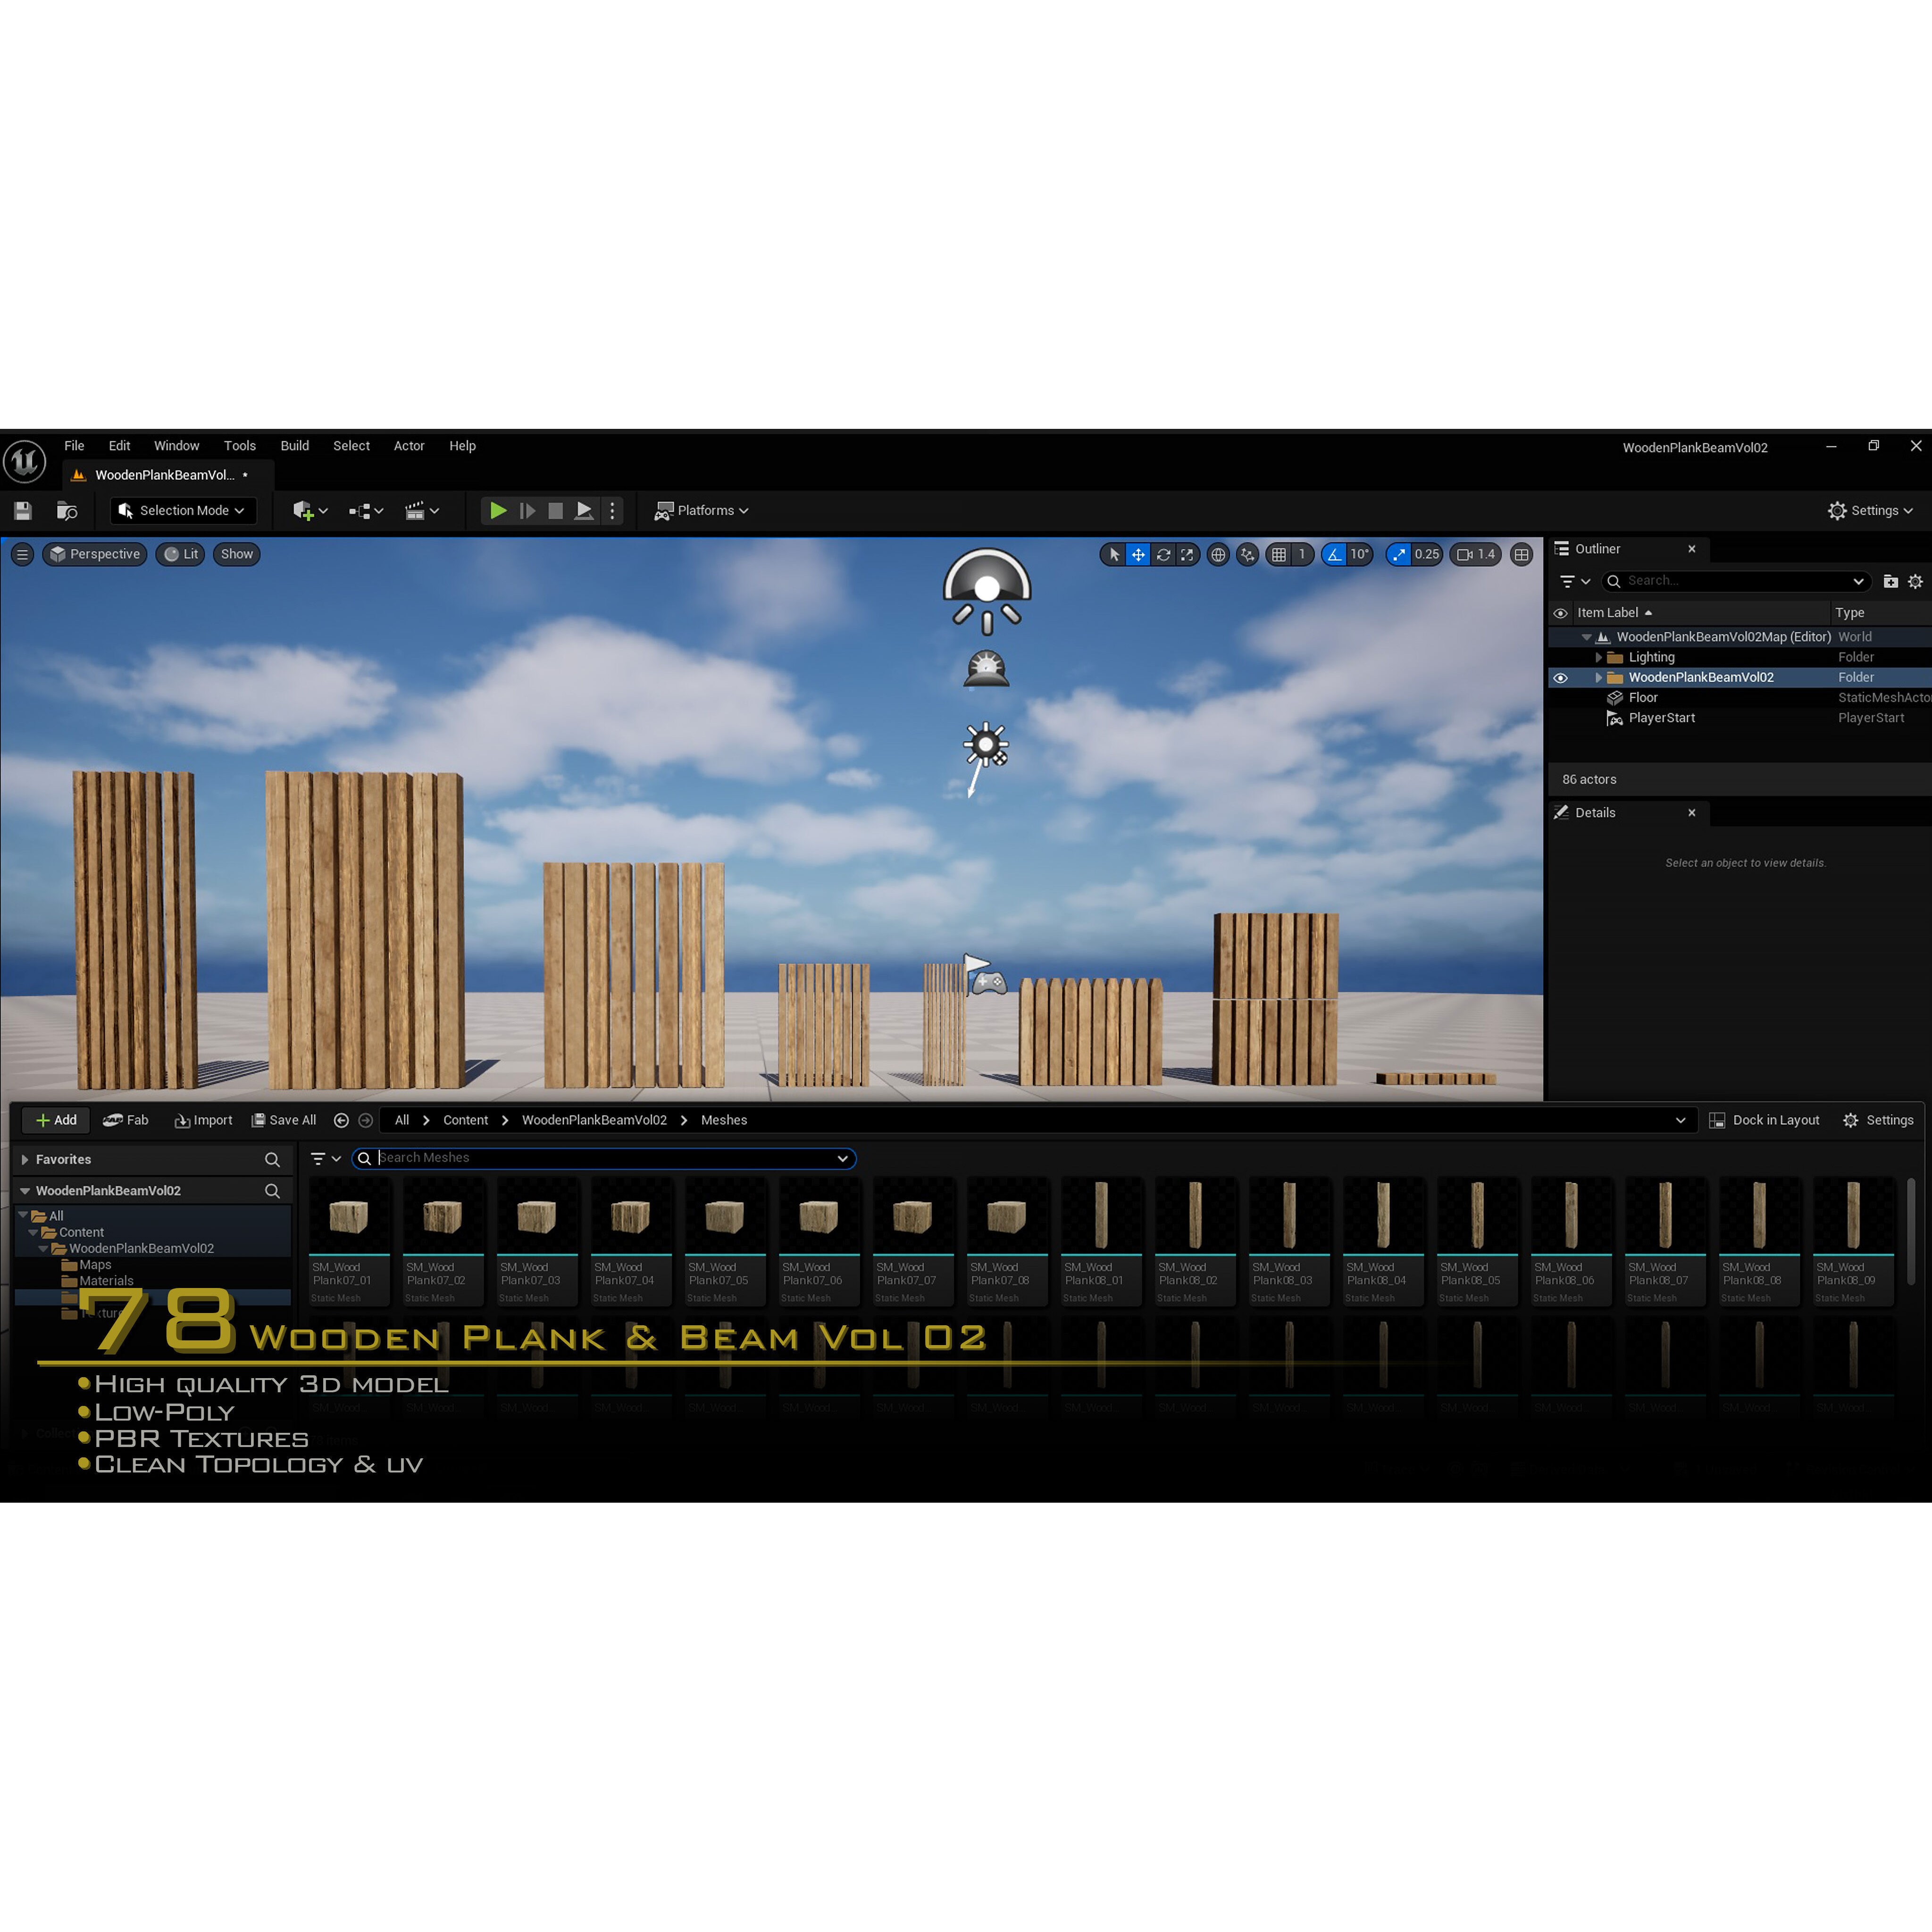Open the Platforms dropdown

[701, 511]
